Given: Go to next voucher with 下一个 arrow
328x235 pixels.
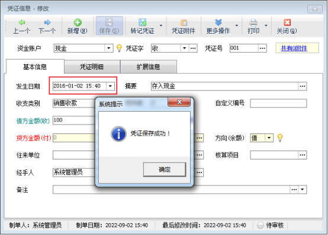Looking at the screenshot, I should coord(47,22).
